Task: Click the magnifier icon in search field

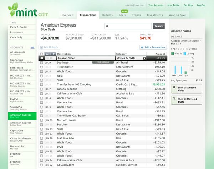Action: point(107,26)
